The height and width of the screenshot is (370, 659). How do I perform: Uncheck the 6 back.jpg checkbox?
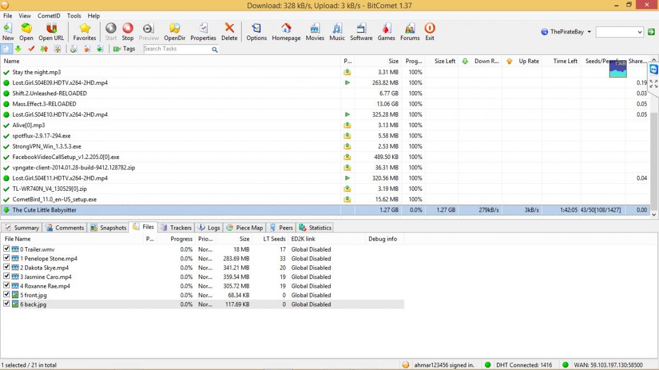[x=7, y=304]
